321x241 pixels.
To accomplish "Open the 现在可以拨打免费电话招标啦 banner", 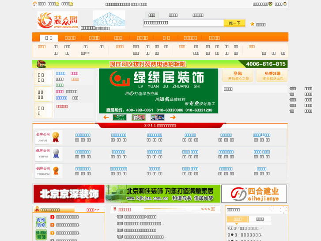I will click(x=148, y=64).
